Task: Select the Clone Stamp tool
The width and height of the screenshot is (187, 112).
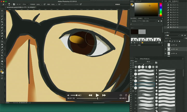Action: [2, 33]
